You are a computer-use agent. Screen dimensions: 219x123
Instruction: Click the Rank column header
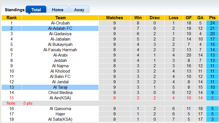[x=12, y=18]
